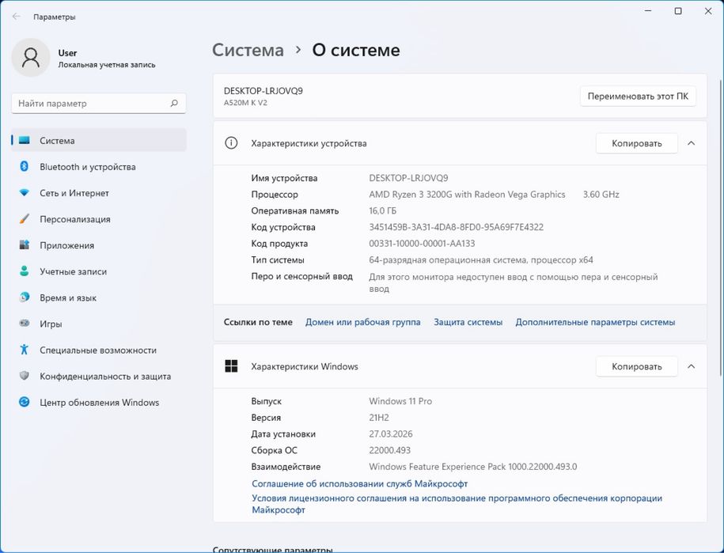The image size is (724, 553).
Task: Click the person icon for Учетные записи
Action: tap(24, 271)
